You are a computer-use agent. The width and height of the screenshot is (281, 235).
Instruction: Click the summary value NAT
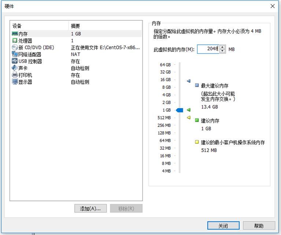[x=75, y=54]
